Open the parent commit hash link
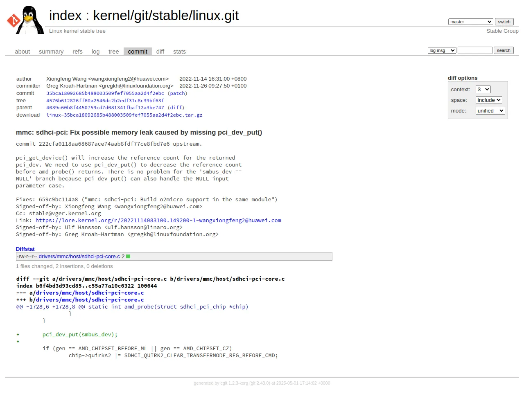524x419 pixels. (105, 108)
